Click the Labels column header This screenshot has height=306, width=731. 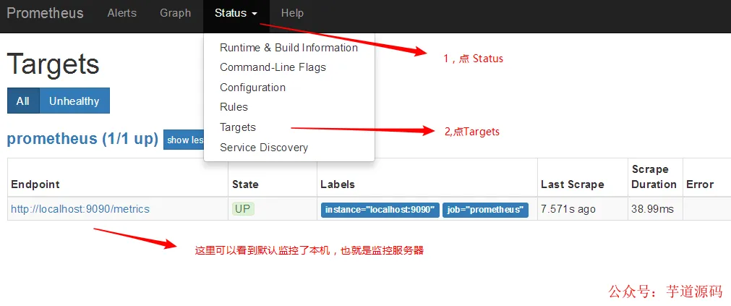[338, 184]
